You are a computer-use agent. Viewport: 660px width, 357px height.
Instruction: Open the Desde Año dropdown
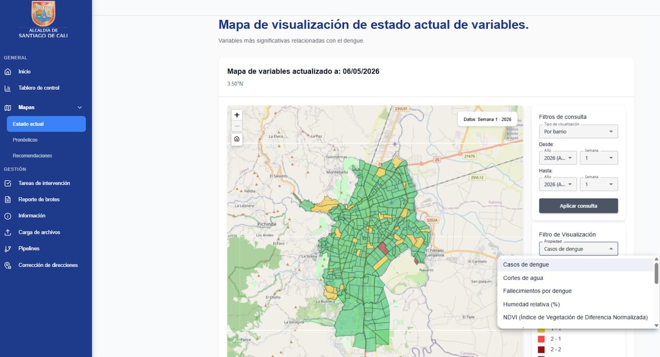[x=558, y=158]
